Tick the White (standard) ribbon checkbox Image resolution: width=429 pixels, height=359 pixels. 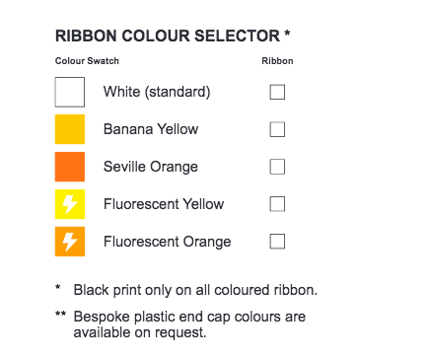pyautogui.click(x=277, y=92)
